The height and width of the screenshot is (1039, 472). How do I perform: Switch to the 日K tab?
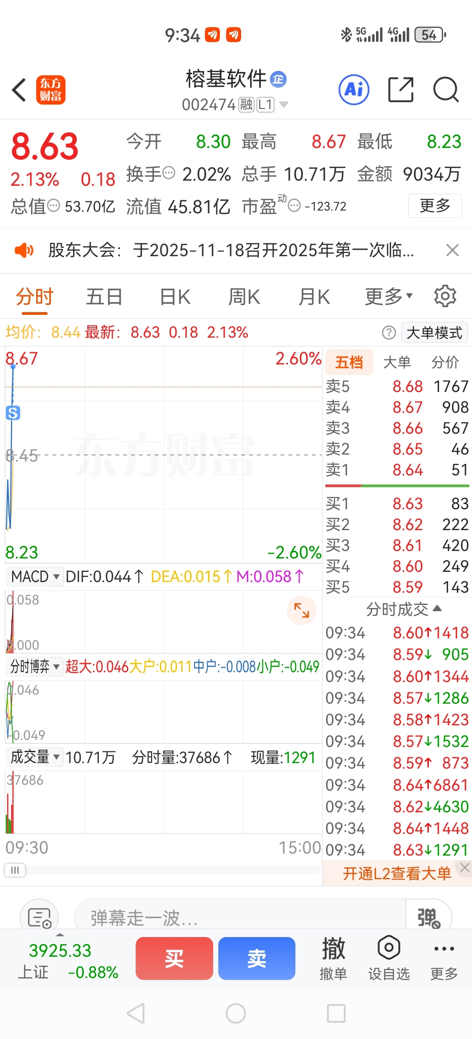tap(175, 296)
